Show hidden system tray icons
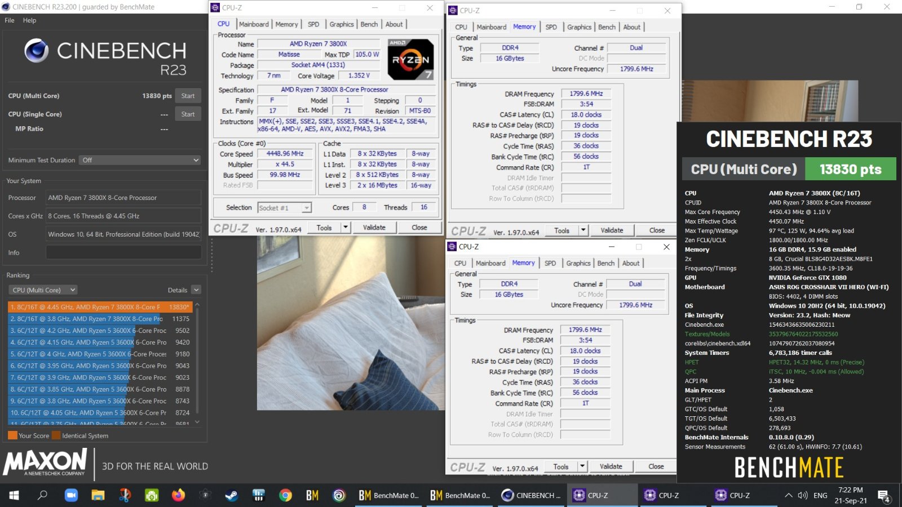Viewport: 902px width, 507px height. coord(788,495)
